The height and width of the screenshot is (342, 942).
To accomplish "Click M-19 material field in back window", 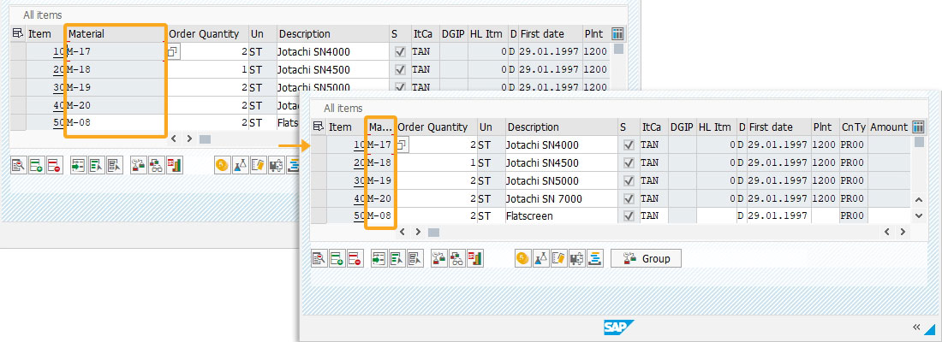I will tap(116, 87).
